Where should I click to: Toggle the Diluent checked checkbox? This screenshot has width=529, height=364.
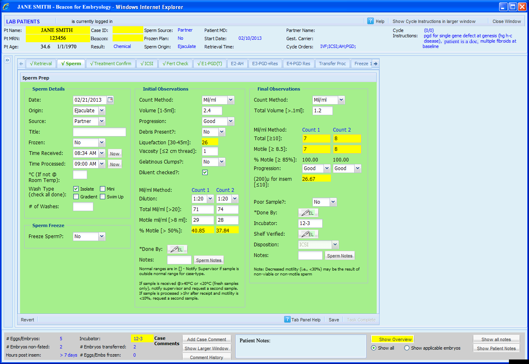(205, 172)
